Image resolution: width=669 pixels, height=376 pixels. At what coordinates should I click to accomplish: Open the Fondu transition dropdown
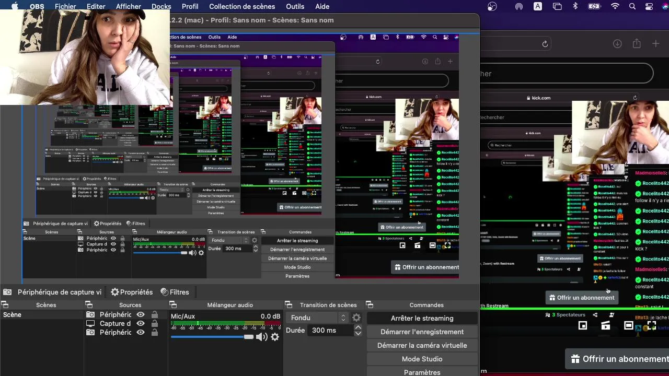coord(318,318)
